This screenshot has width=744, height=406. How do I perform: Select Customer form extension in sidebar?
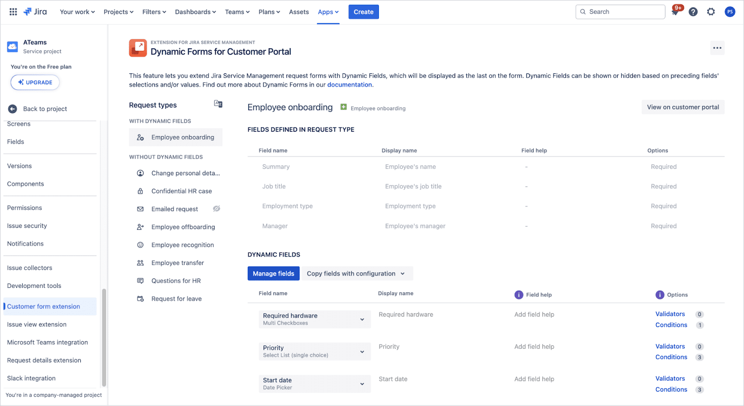point(50,306)
